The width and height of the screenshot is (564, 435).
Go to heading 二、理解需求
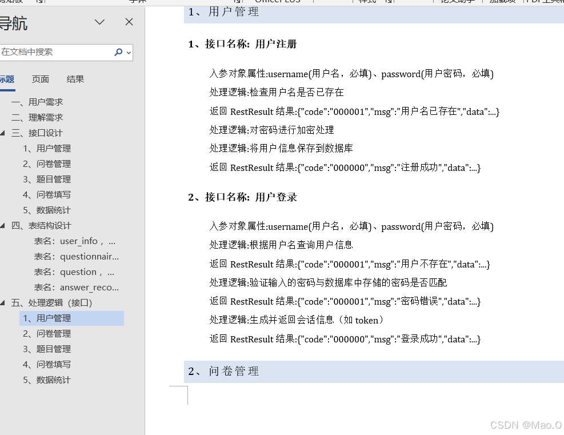click(37, 118)
